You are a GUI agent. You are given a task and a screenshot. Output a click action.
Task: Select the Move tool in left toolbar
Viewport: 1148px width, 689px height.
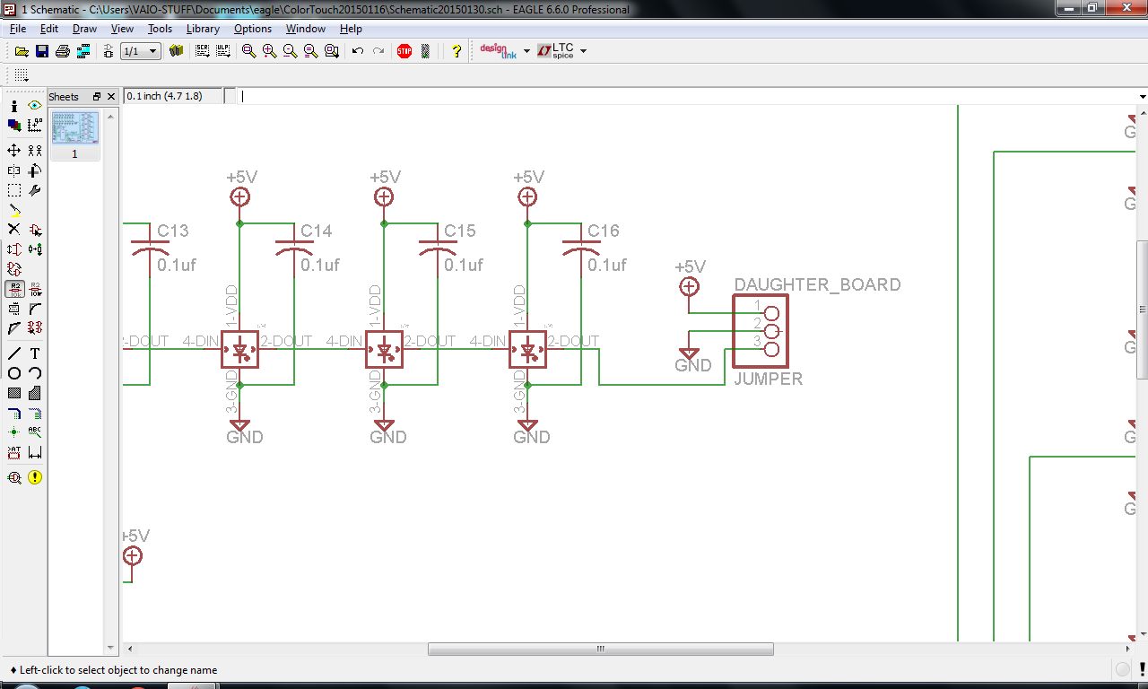[14, 151]
